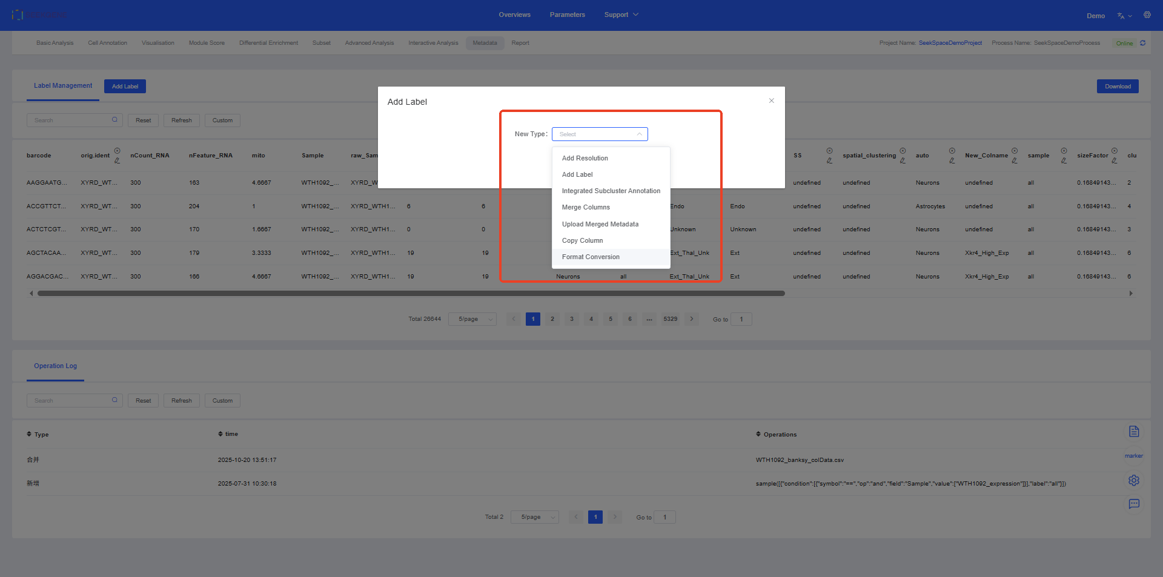Viewport: 1163px width, 577px height.
Task: Sort the operation log by Type
Action: coord(29,434)
